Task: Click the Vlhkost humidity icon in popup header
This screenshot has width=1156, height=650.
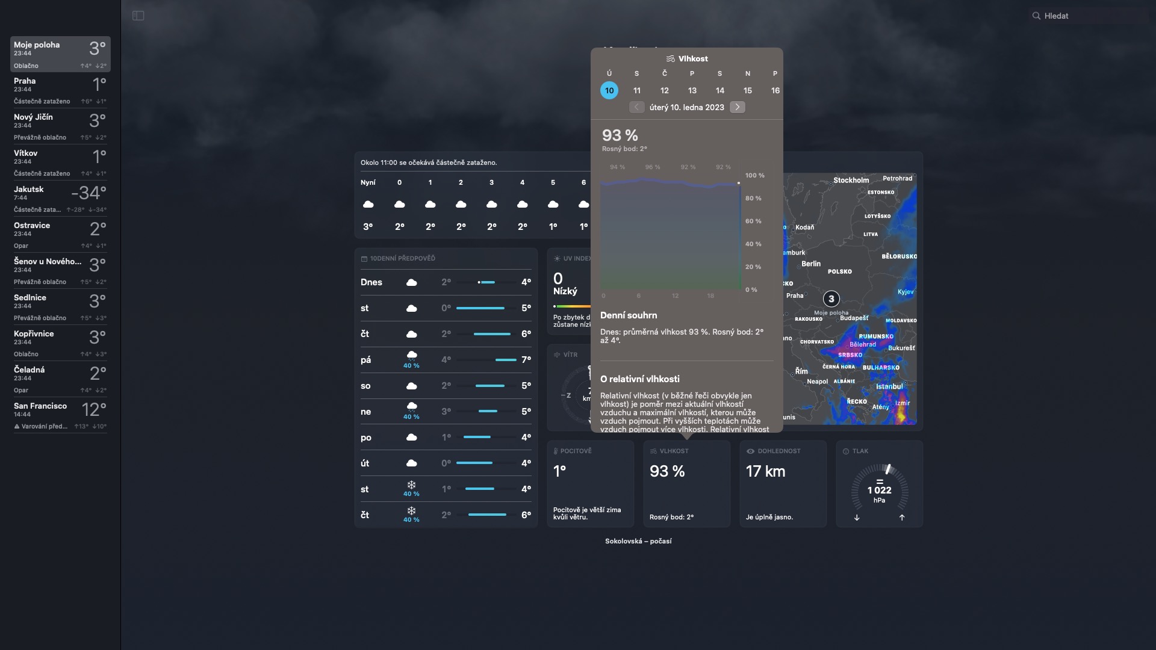Action: click(670, 59)
